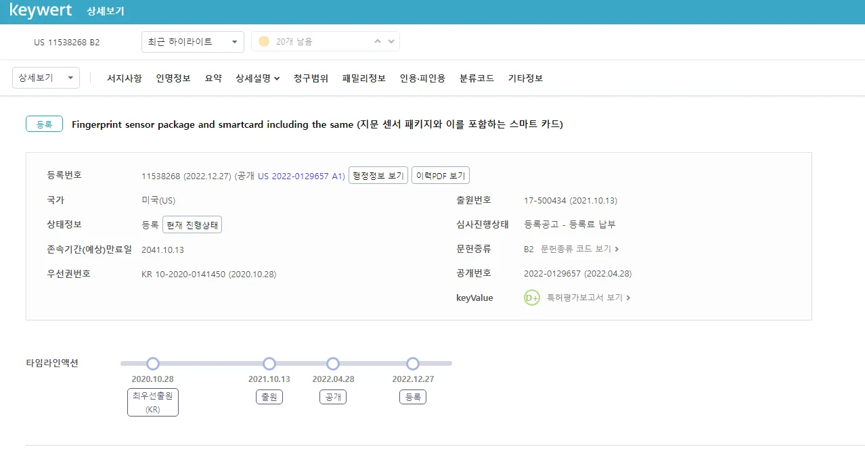
Task: Go to the 서지사항 tab
Action: [x=124, y=78]
